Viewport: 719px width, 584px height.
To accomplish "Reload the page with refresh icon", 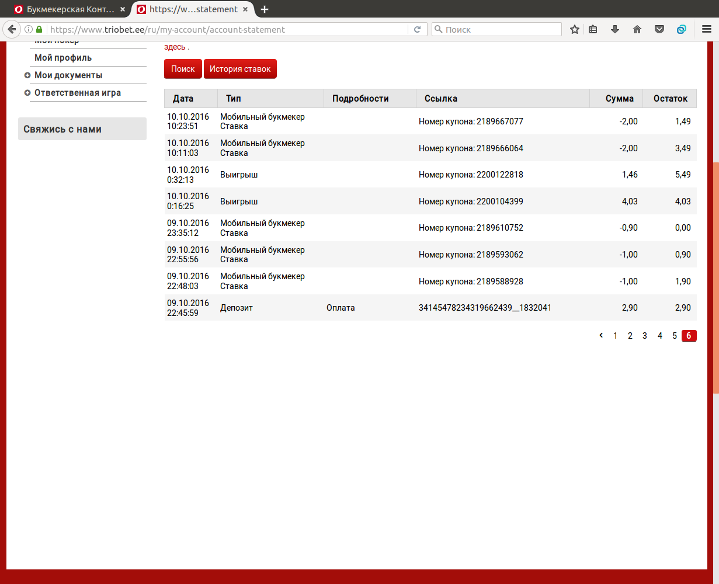I will coord(418,29).
